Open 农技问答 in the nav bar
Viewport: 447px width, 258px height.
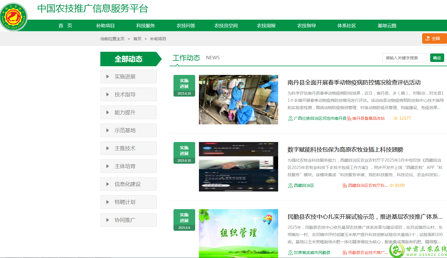[186, 26]
